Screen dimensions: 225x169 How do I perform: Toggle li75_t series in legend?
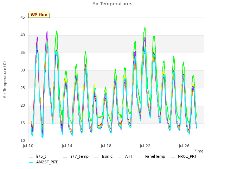38,156
